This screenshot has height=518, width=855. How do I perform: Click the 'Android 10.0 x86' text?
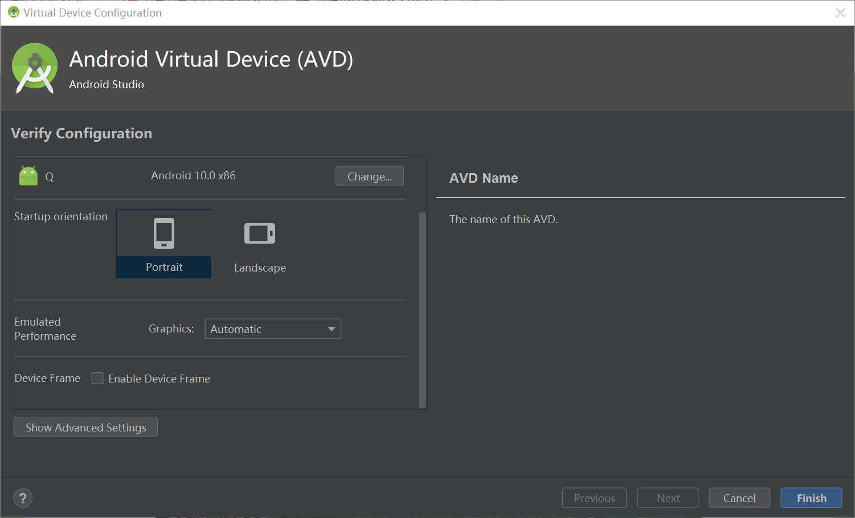[x=193, y=175]
